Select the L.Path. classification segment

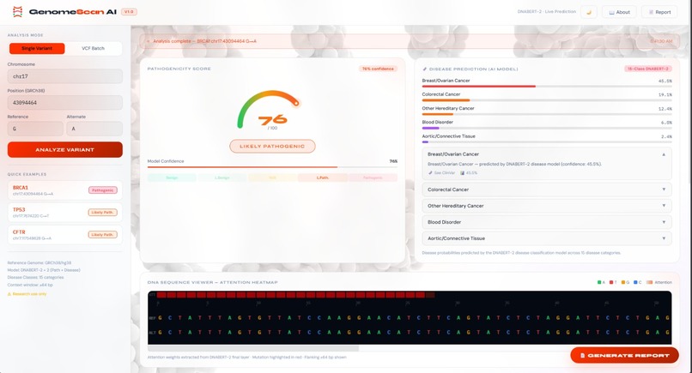pyautogui.click(x=323, y=177)
